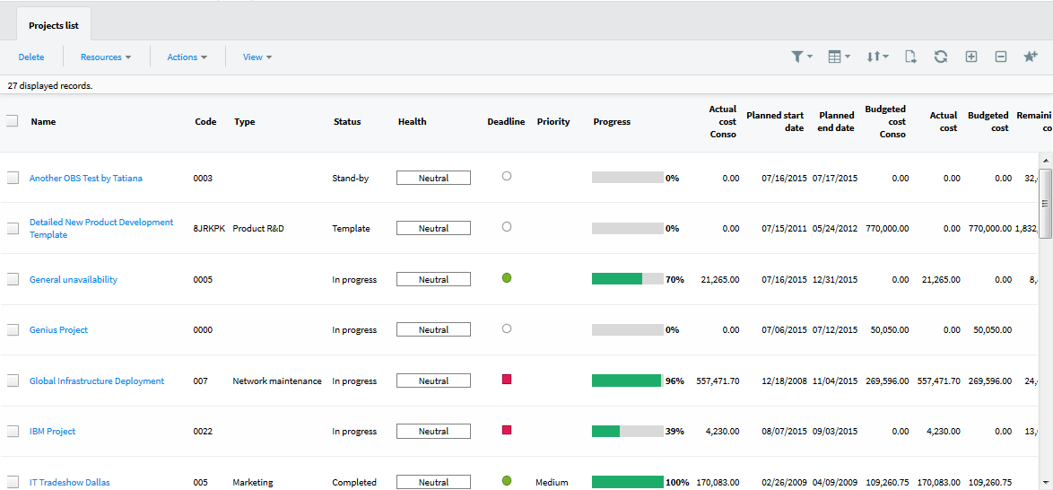Click Neutral health box for IBM Project

coord(433,432)
